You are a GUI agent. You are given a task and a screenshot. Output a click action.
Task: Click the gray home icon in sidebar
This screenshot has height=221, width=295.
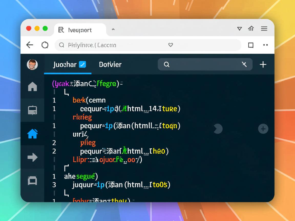click(x=32, y=87)
